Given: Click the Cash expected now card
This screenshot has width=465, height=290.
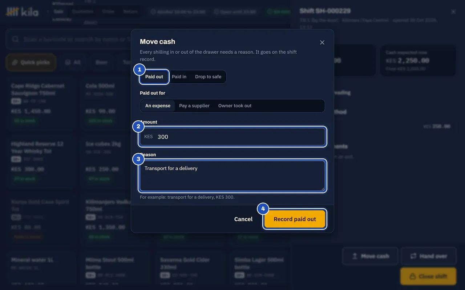Looking at the screenshot, I should (x=418, y=60).
